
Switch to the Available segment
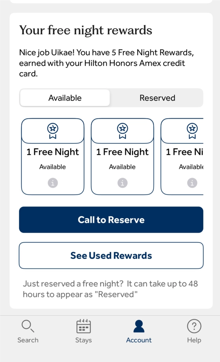pyautogui.click(x=65, y=98)
